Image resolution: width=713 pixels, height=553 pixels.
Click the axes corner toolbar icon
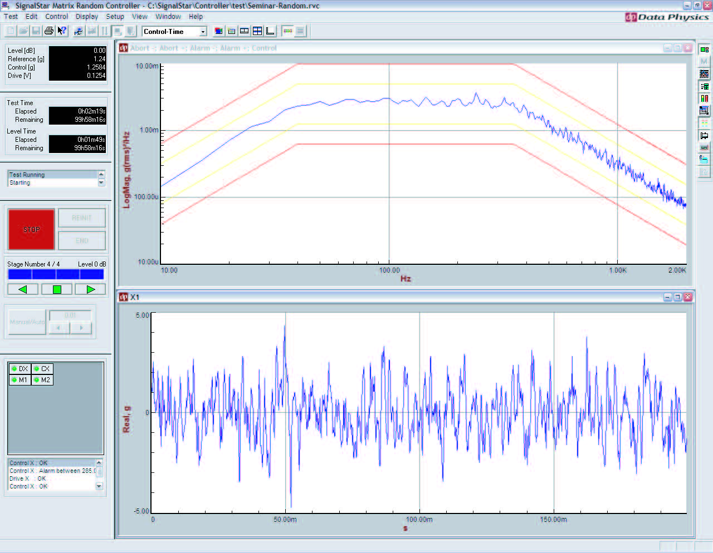tap(270, 31)
